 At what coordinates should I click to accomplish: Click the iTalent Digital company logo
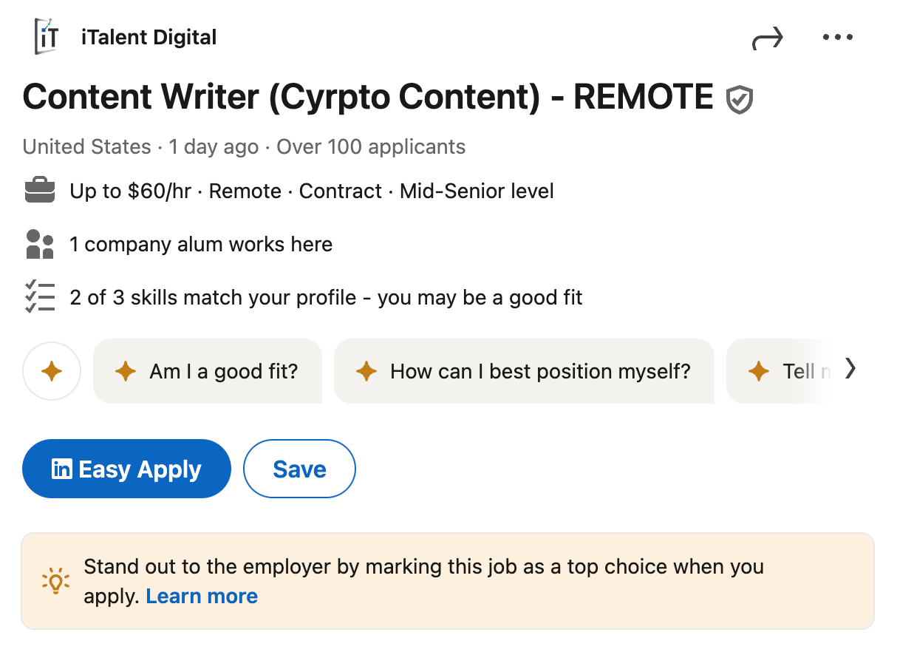tap(47, 37)
